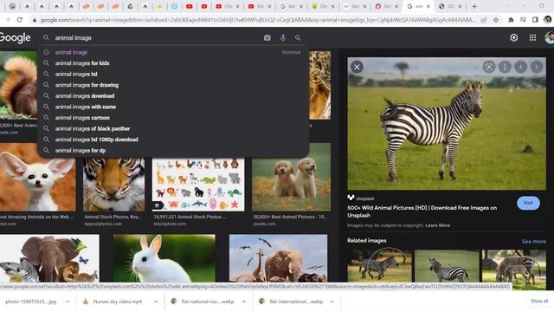Click Learn More copyright link

[x=437, y=225]
